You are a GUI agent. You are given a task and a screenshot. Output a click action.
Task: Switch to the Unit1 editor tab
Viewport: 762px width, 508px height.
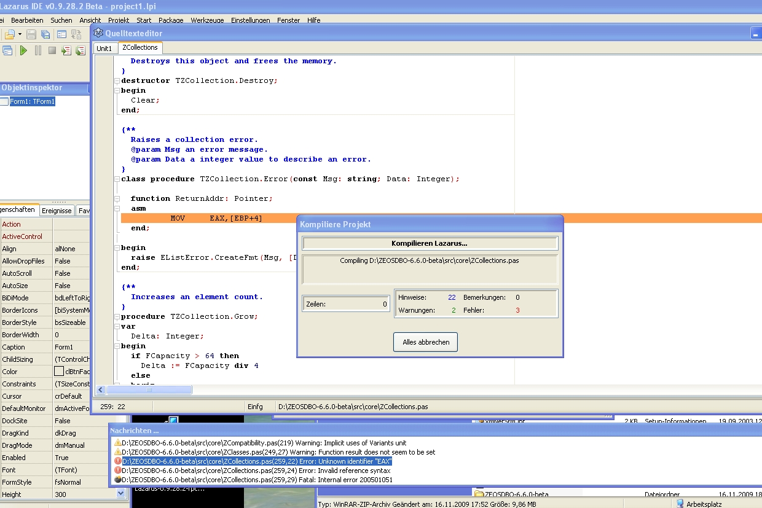tap(104, 48)
